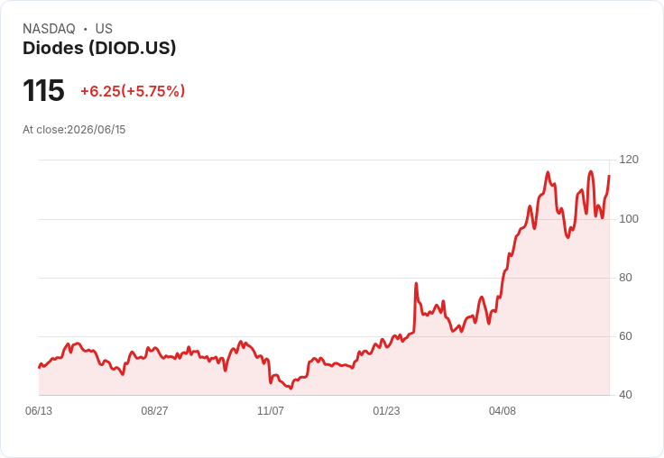Click the 40 y-axis label
Image resolution: width=664 pixels, height=458 pixels.
click(625, 395)
